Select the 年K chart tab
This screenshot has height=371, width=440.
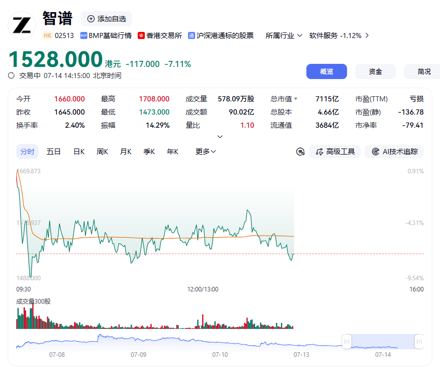pos(172,152)
